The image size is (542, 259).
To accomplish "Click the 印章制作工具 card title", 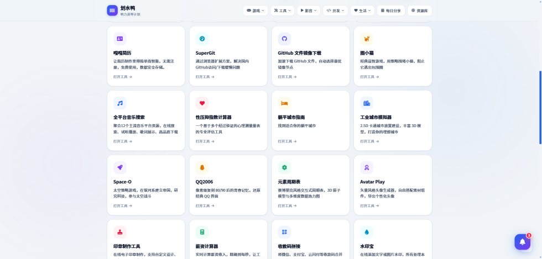I will [127, 246].
